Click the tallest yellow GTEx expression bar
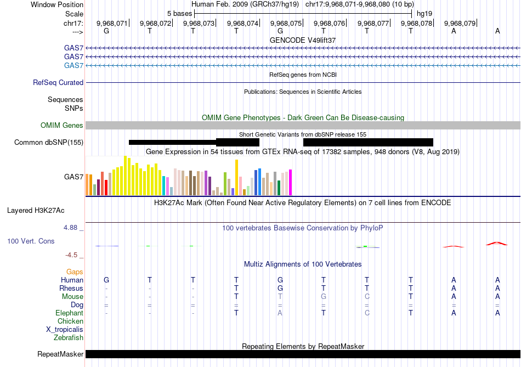The height and width of the screenshot is (367, 521). (x=125, y=176)
